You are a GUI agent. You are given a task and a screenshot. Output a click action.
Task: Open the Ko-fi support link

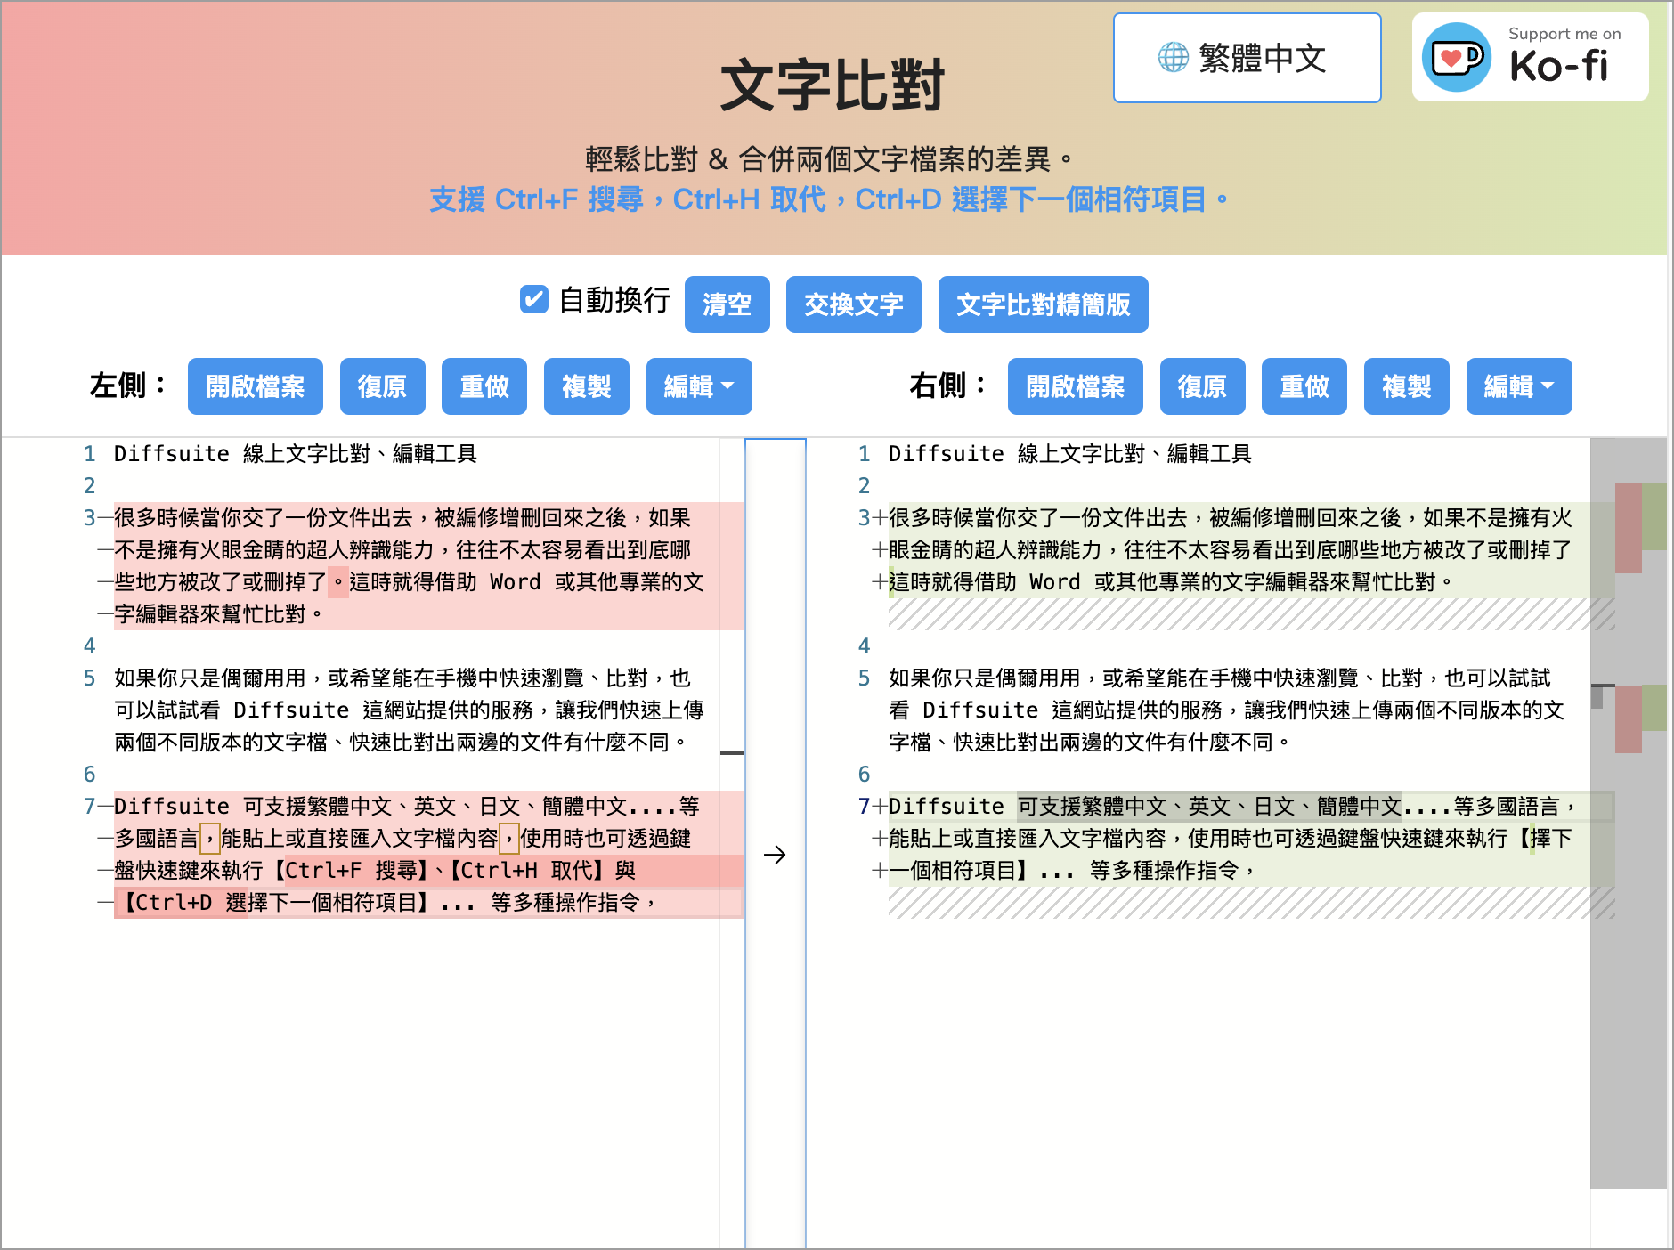(1530, 57)
